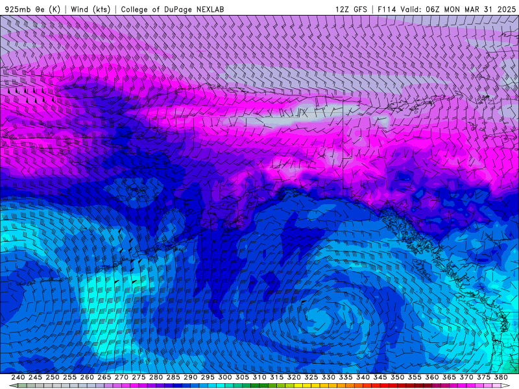Image resolution: width=519 pixels, height=389 pixels.
Task: Pick the dark green swatch below 310
Action: click(x=255, y=386)
